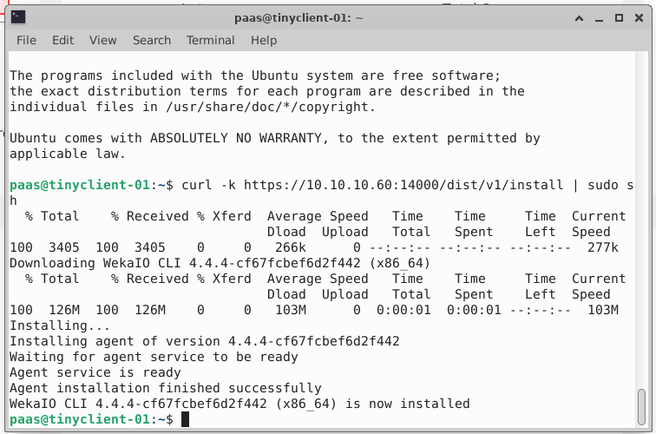Click the terminal icon in the title bar

coord(18,17)
